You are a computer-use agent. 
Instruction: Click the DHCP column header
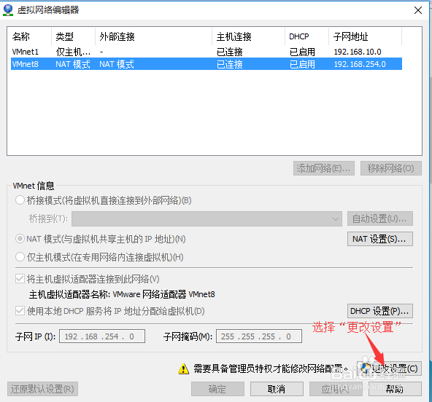306,36
